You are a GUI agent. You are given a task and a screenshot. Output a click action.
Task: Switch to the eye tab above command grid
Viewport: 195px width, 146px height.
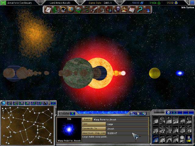(168, 113)
